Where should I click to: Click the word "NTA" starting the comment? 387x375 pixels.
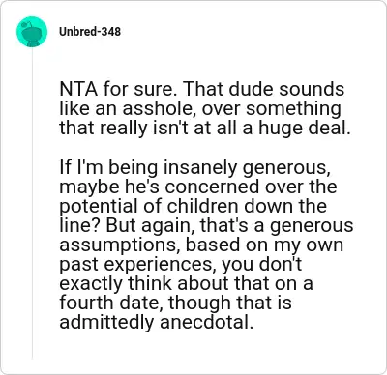78,89
